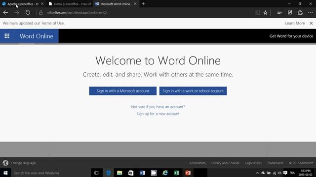Close the Apache OpenOffice tab
Viewport: 316px width, 177px height.
click(42, 4)
